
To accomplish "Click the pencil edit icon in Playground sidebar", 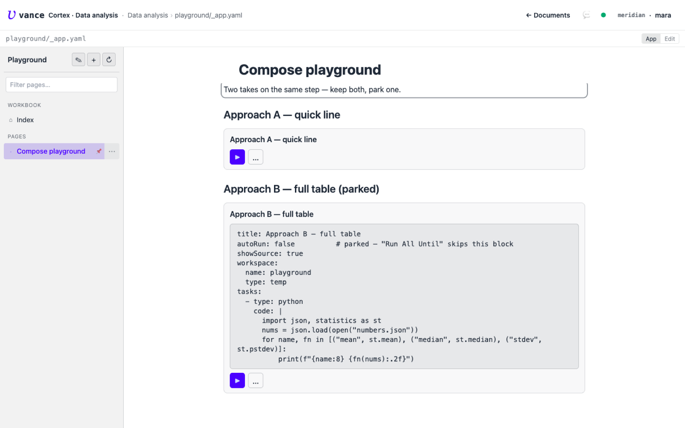I will pyautogui.click(x=78, y=59).
